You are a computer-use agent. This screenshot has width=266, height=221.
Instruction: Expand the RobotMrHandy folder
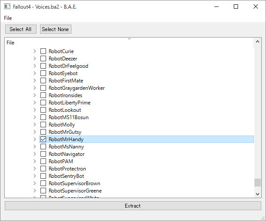tap(35, 139)
